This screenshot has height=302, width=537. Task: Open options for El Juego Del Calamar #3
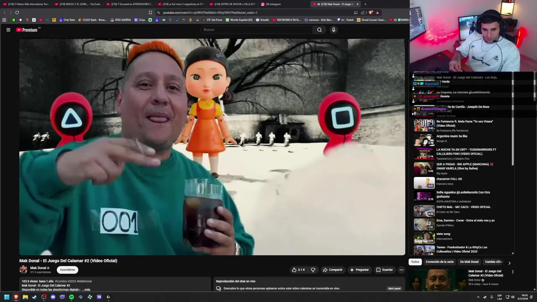(513, 272)
